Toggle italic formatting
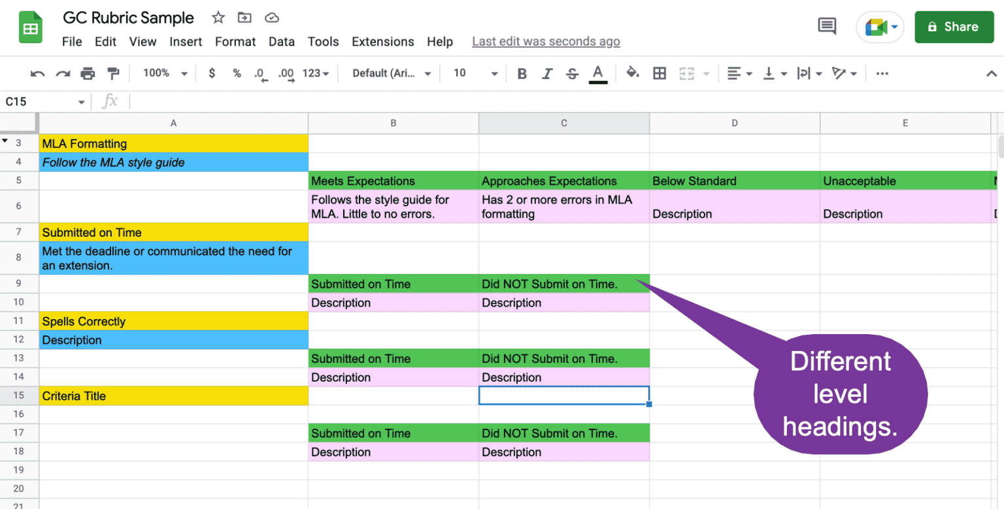The width and height of the screenshot is (1004, 509). tap(547, 73)
